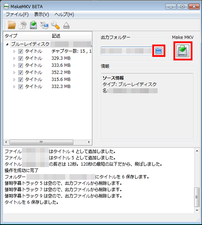The width and height of the screenshot is (202, 225).
Task: Click the 120秒の最短 log line
Action: pyautogui.click(x=83, y=164)
